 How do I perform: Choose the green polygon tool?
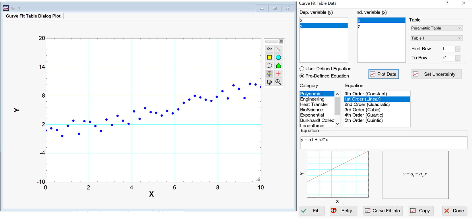278,66
